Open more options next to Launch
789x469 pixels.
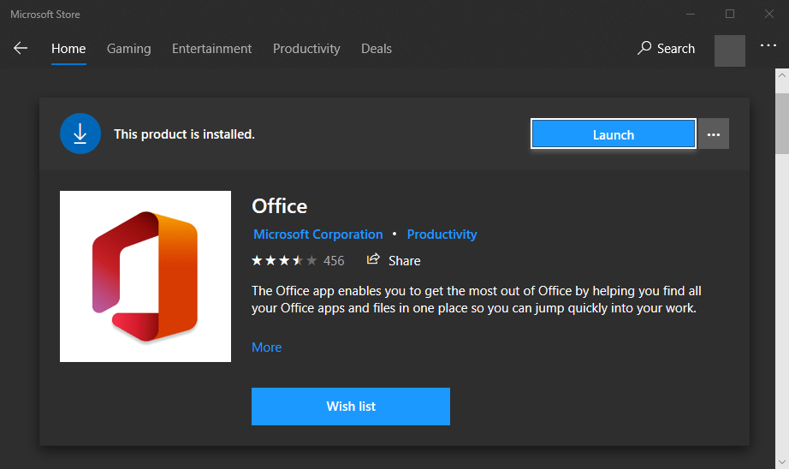pos(714,134)
